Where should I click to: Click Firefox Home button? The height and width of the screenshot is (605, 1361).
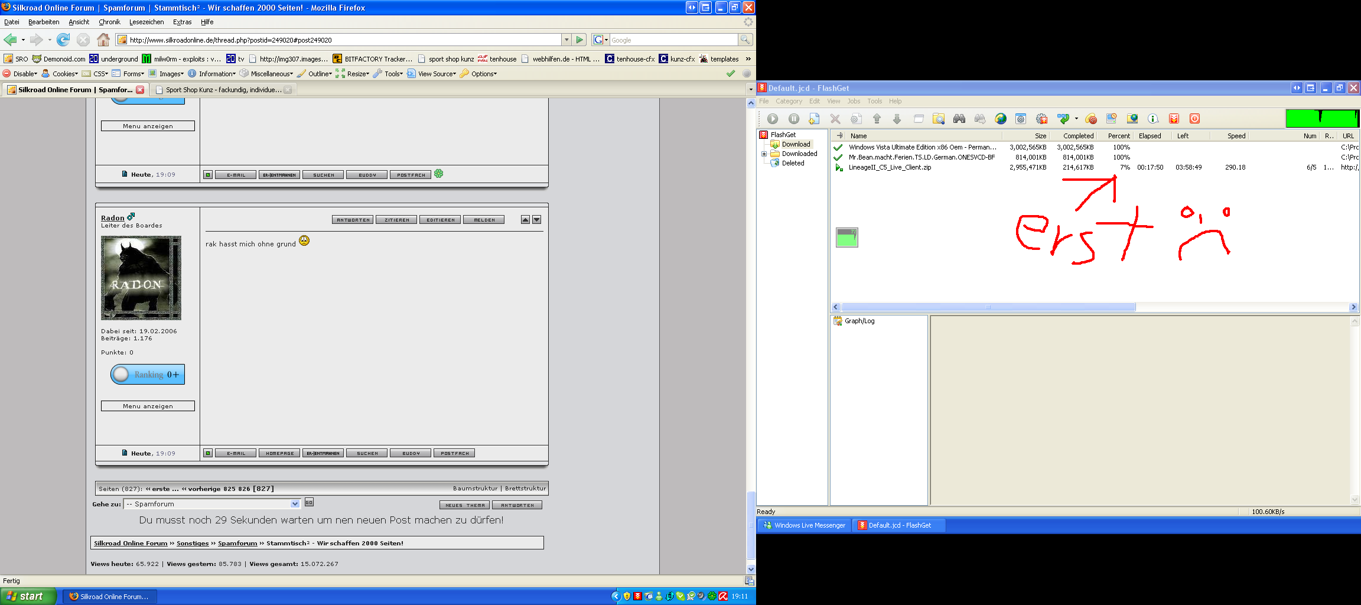[x=103, y=40]
